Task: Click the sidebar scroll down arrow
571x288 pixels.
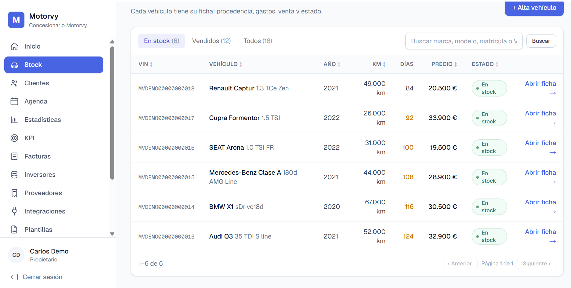Action: click(x=112, y=234)
